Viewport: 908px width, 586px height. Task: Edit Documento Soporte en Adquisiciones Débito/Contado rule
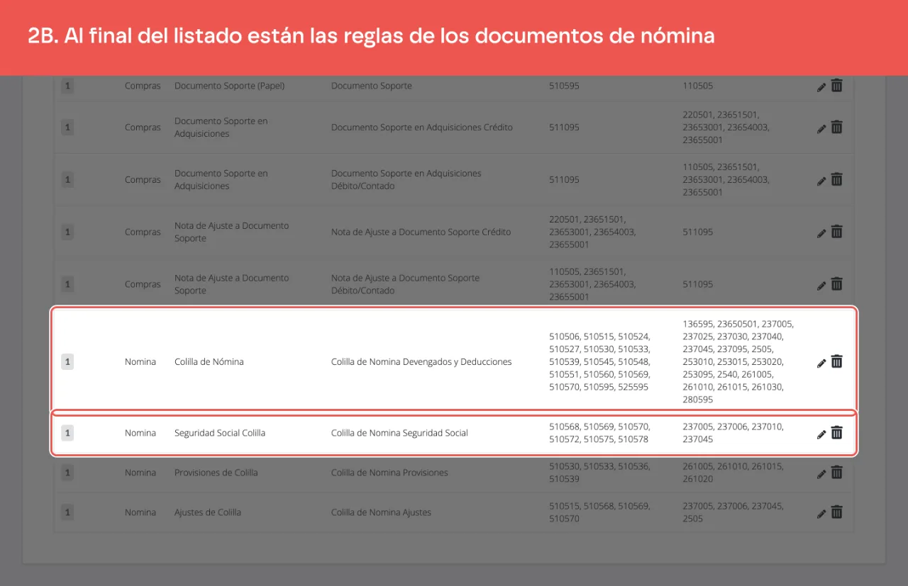[821, 181]
